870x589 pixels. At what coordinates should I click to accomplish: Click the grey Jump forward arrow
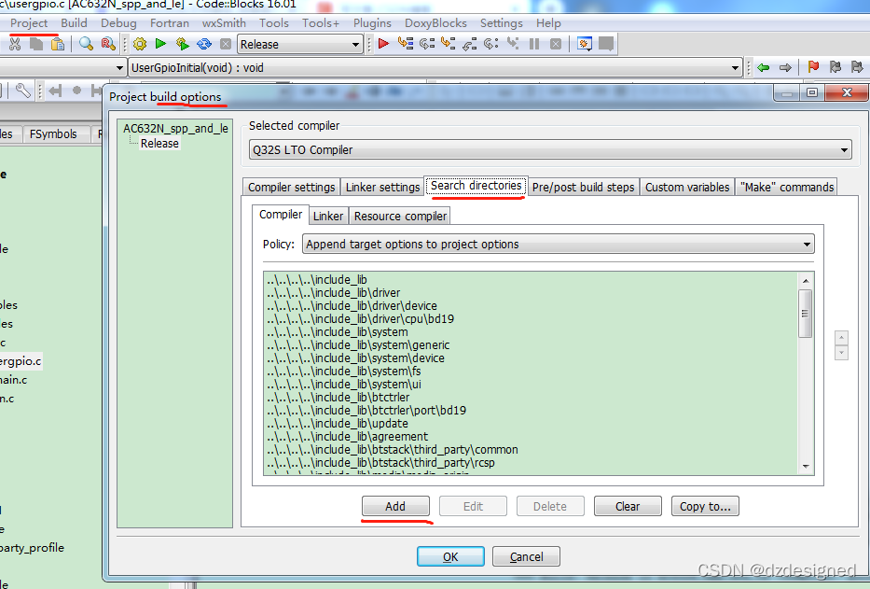pyautogui.click(x=785, y=68)
